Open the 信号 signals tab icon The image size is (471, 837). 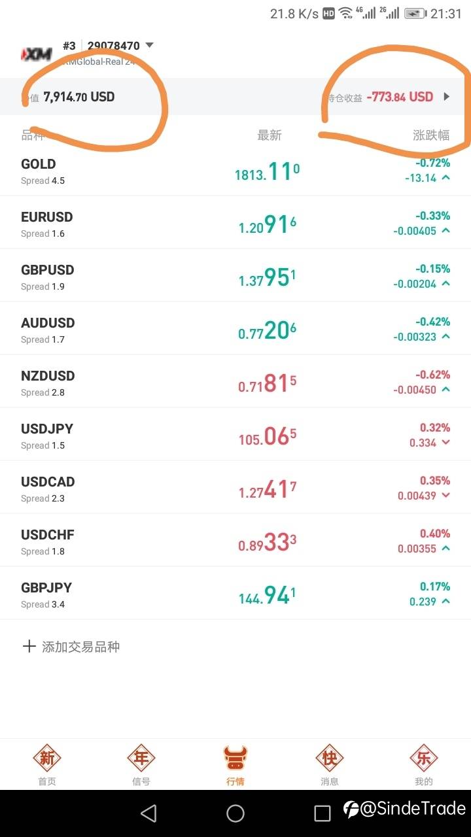point(141,759)
